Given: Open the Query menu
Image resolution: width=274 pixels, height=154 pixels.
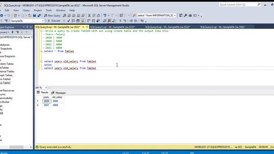Looking at the screenshot, I should point(26,10).
